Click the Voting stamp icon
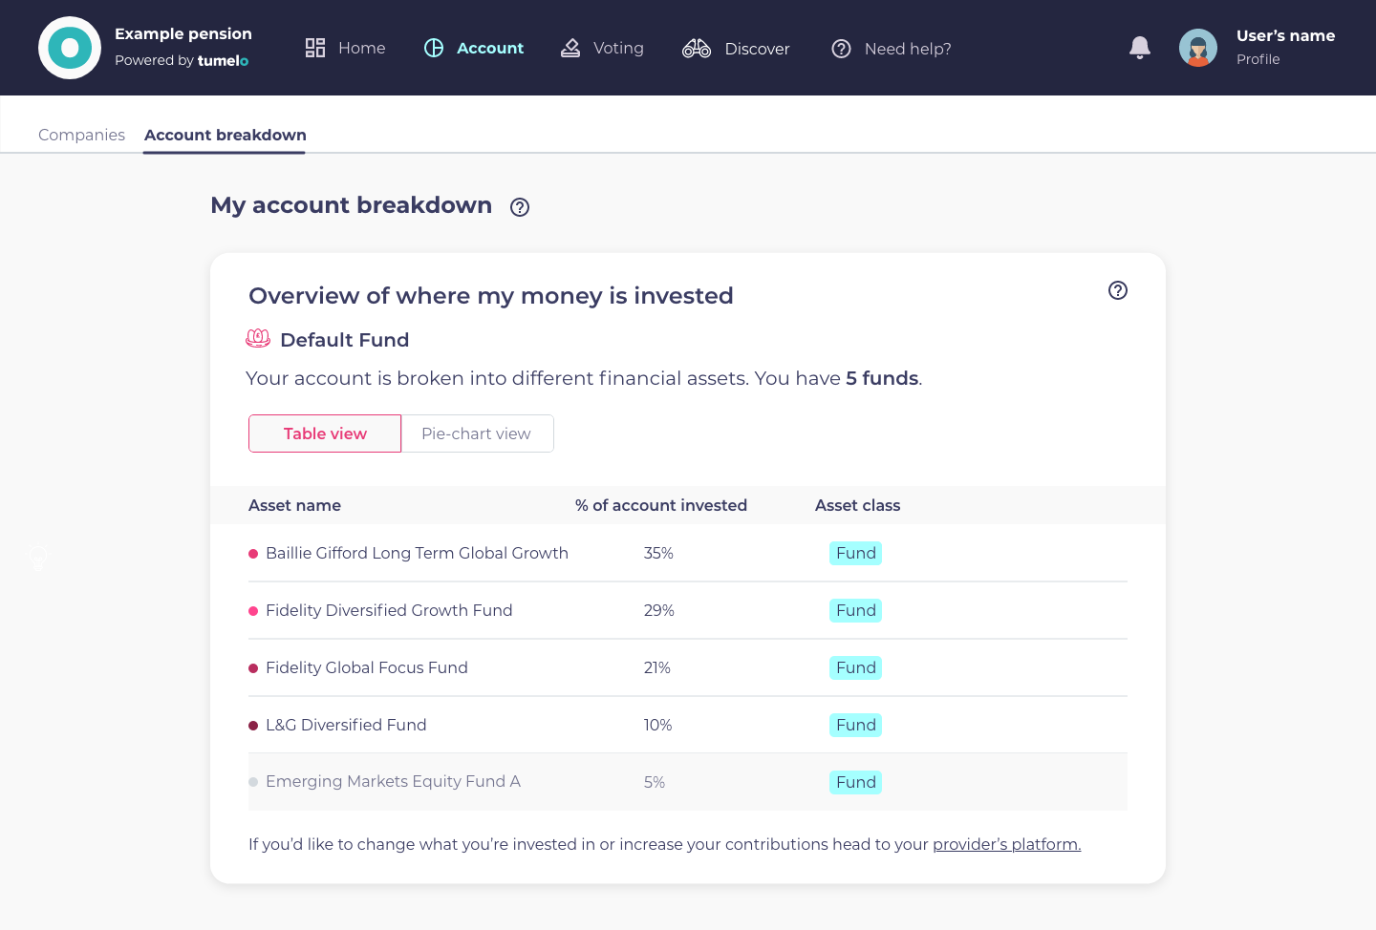Image resolution: width=1376 pixels, height=930 pixels. coord(570,48)
